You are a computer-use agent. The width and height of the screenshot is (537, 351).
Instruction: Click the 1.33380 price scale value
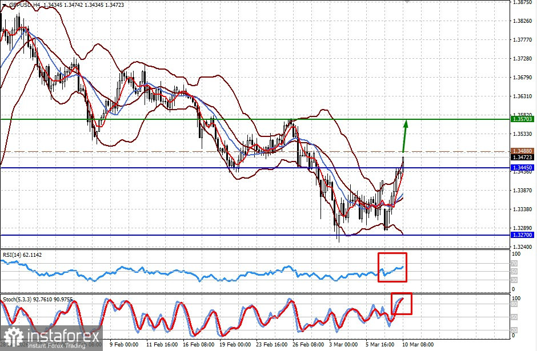pyautogui.click(x=522, y=209)
